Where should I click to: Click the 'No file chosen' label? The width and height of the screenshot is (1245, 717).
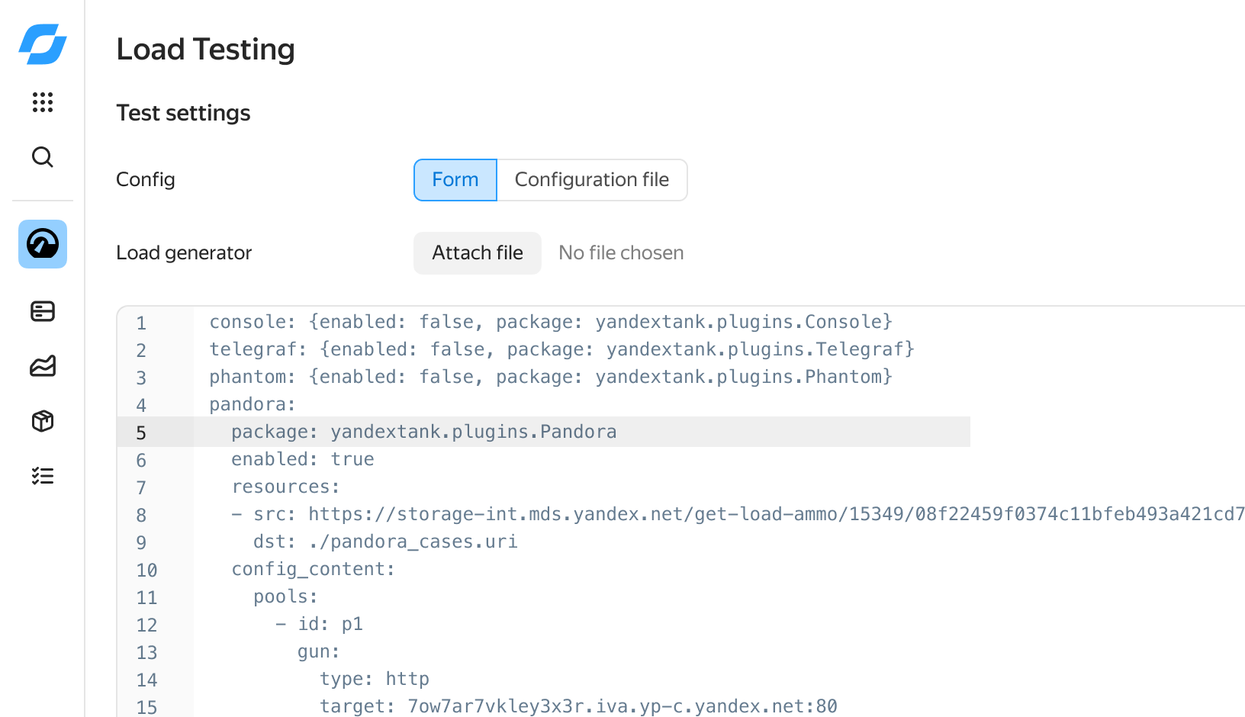621,253
